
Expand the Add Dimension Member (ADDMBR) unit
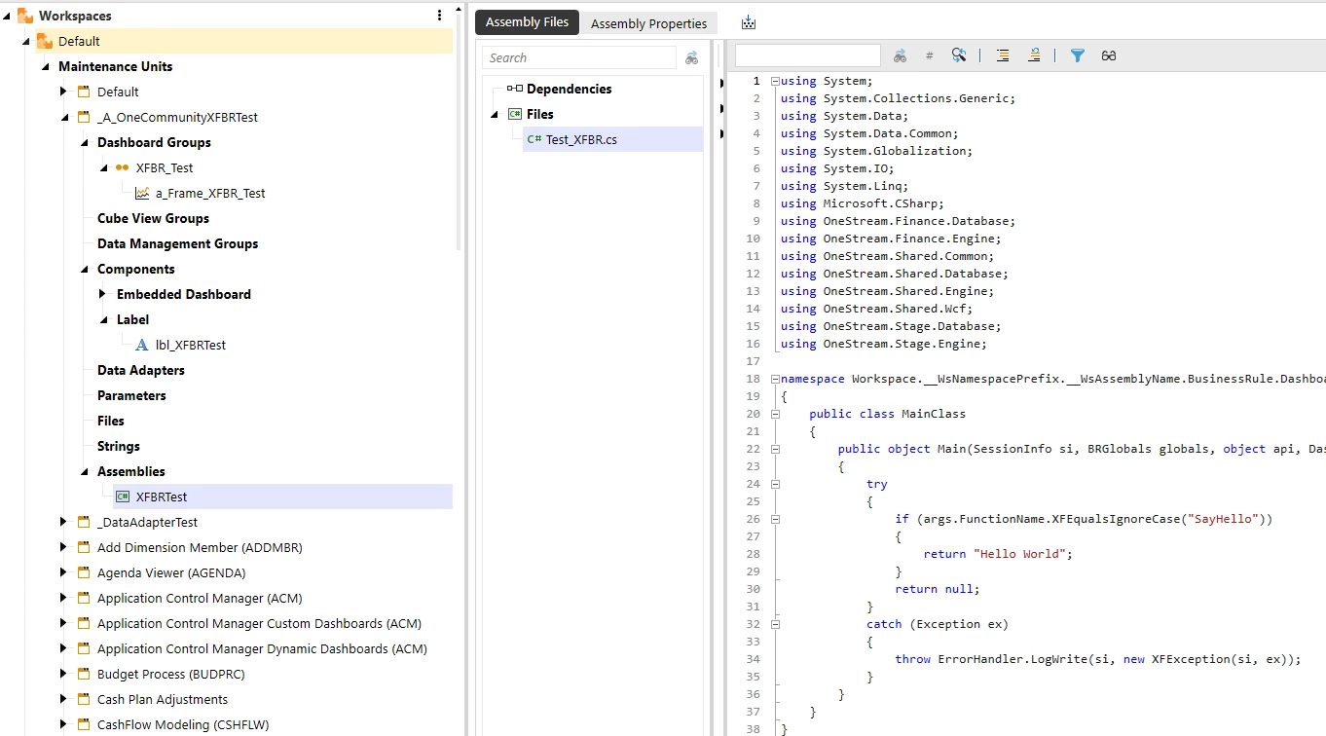64,547
